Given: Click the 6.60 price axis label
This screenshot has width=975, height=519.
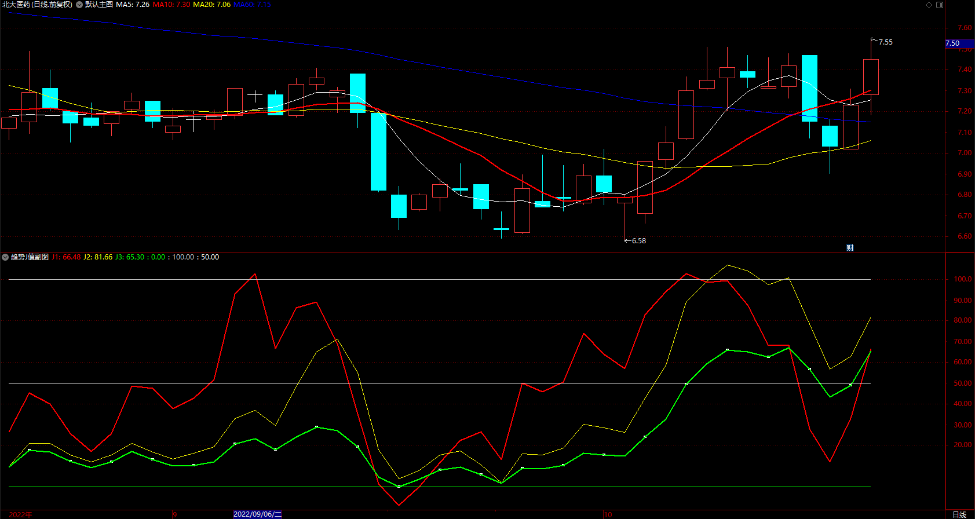Looking at the screenshot, I should coord(965,236).
